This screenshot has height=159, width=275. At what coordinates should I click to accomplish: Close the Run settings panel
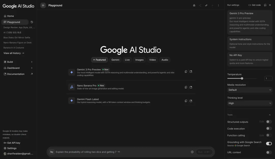270,5
